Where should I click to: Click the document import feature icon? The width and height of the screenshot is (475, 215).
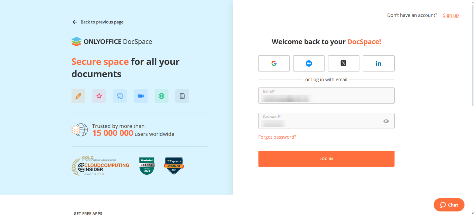coord(120,96)
